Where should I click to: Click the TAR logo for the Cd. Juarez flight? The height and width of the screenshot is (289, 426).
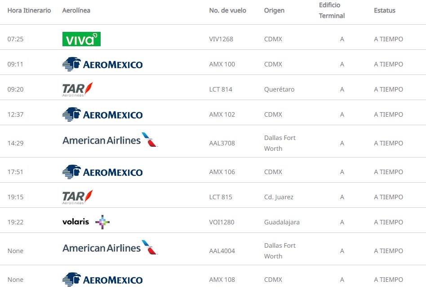click(x=78, y=197)
